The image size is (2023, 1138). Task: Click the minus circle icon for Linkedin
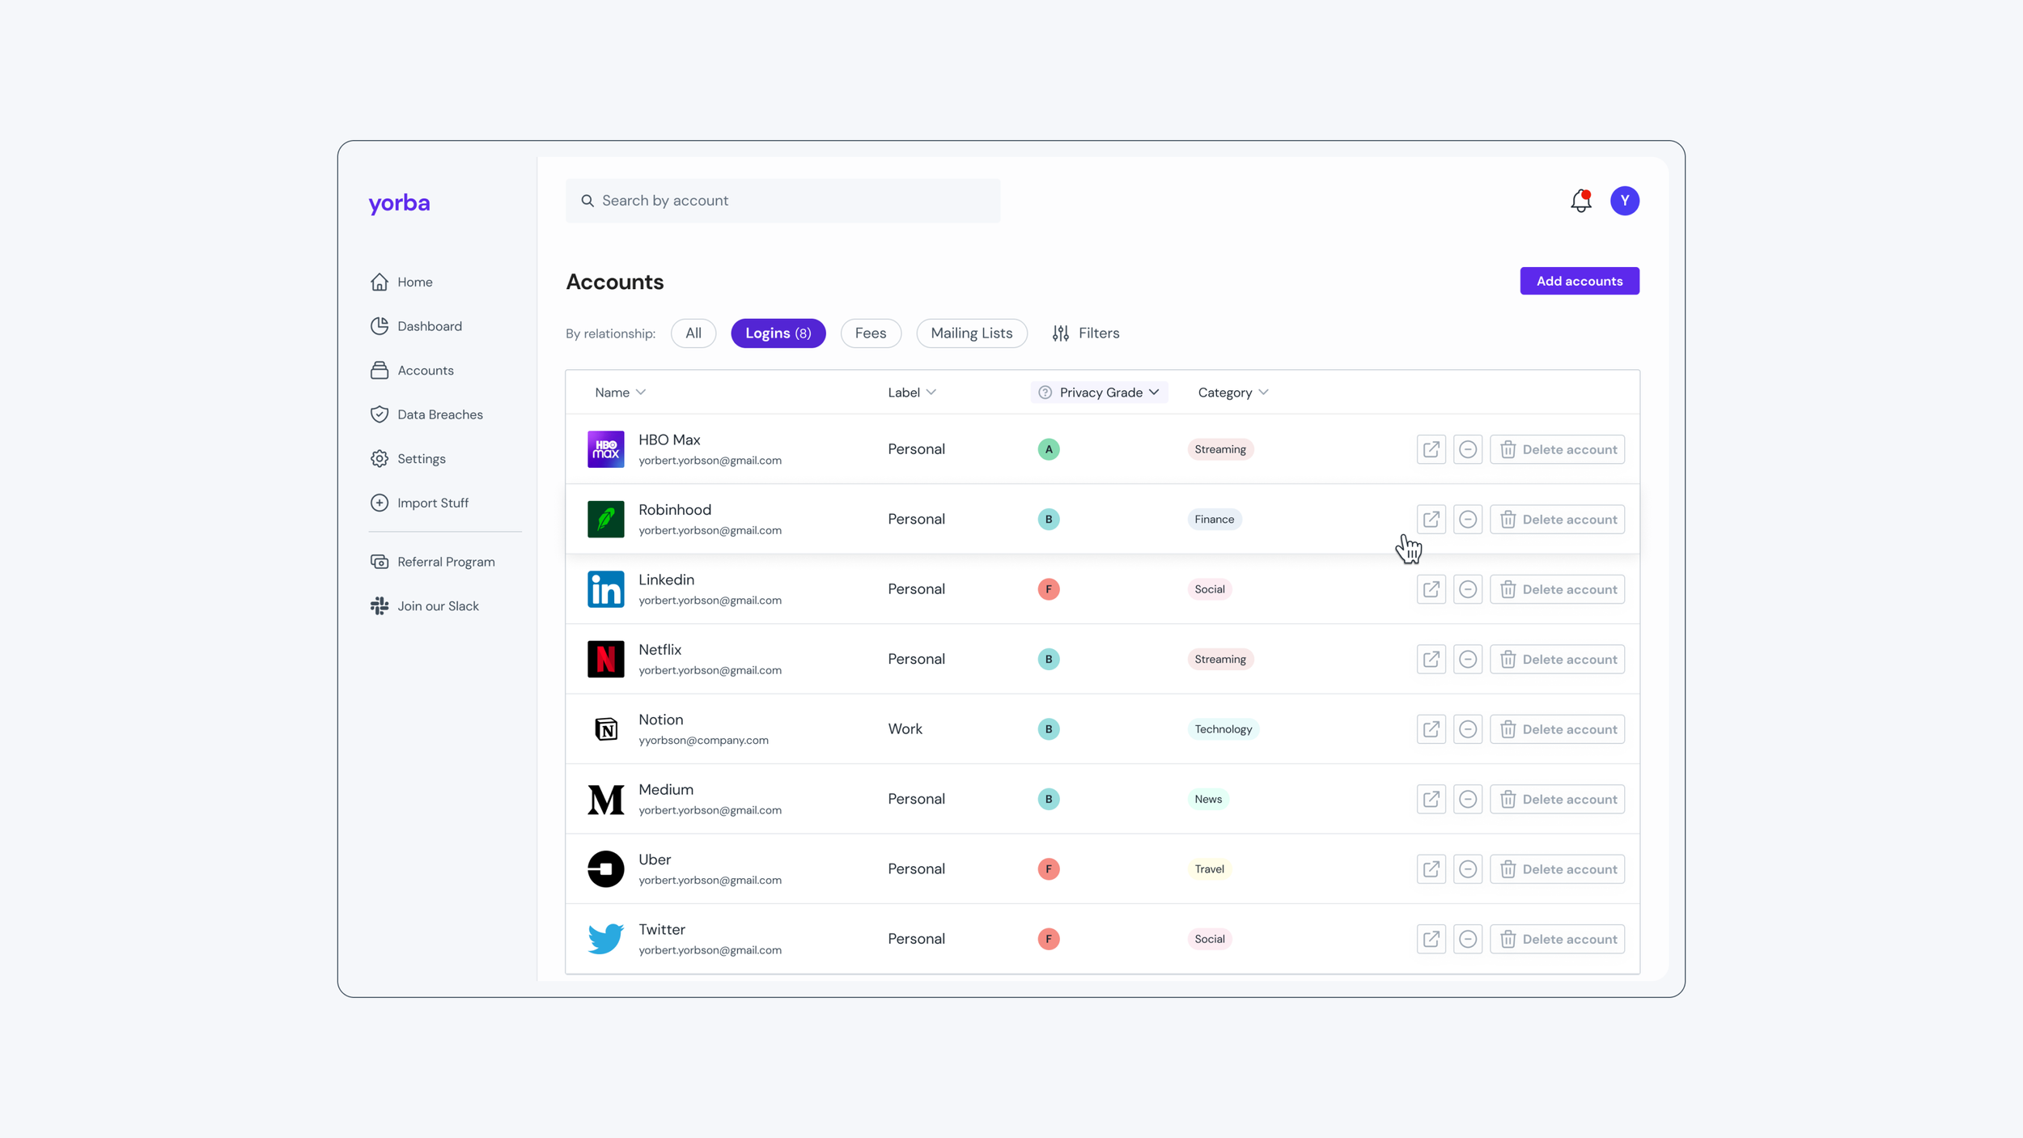click(x=1467, y=589)
